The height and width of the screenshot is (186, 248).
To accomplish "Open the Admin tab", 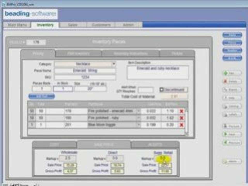I will click(129, 25).
